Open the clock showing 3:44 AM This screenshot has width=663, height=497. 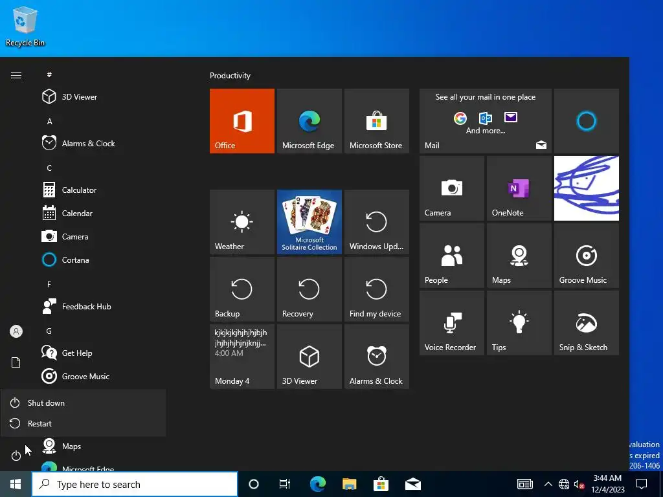[x=607, y=484]
